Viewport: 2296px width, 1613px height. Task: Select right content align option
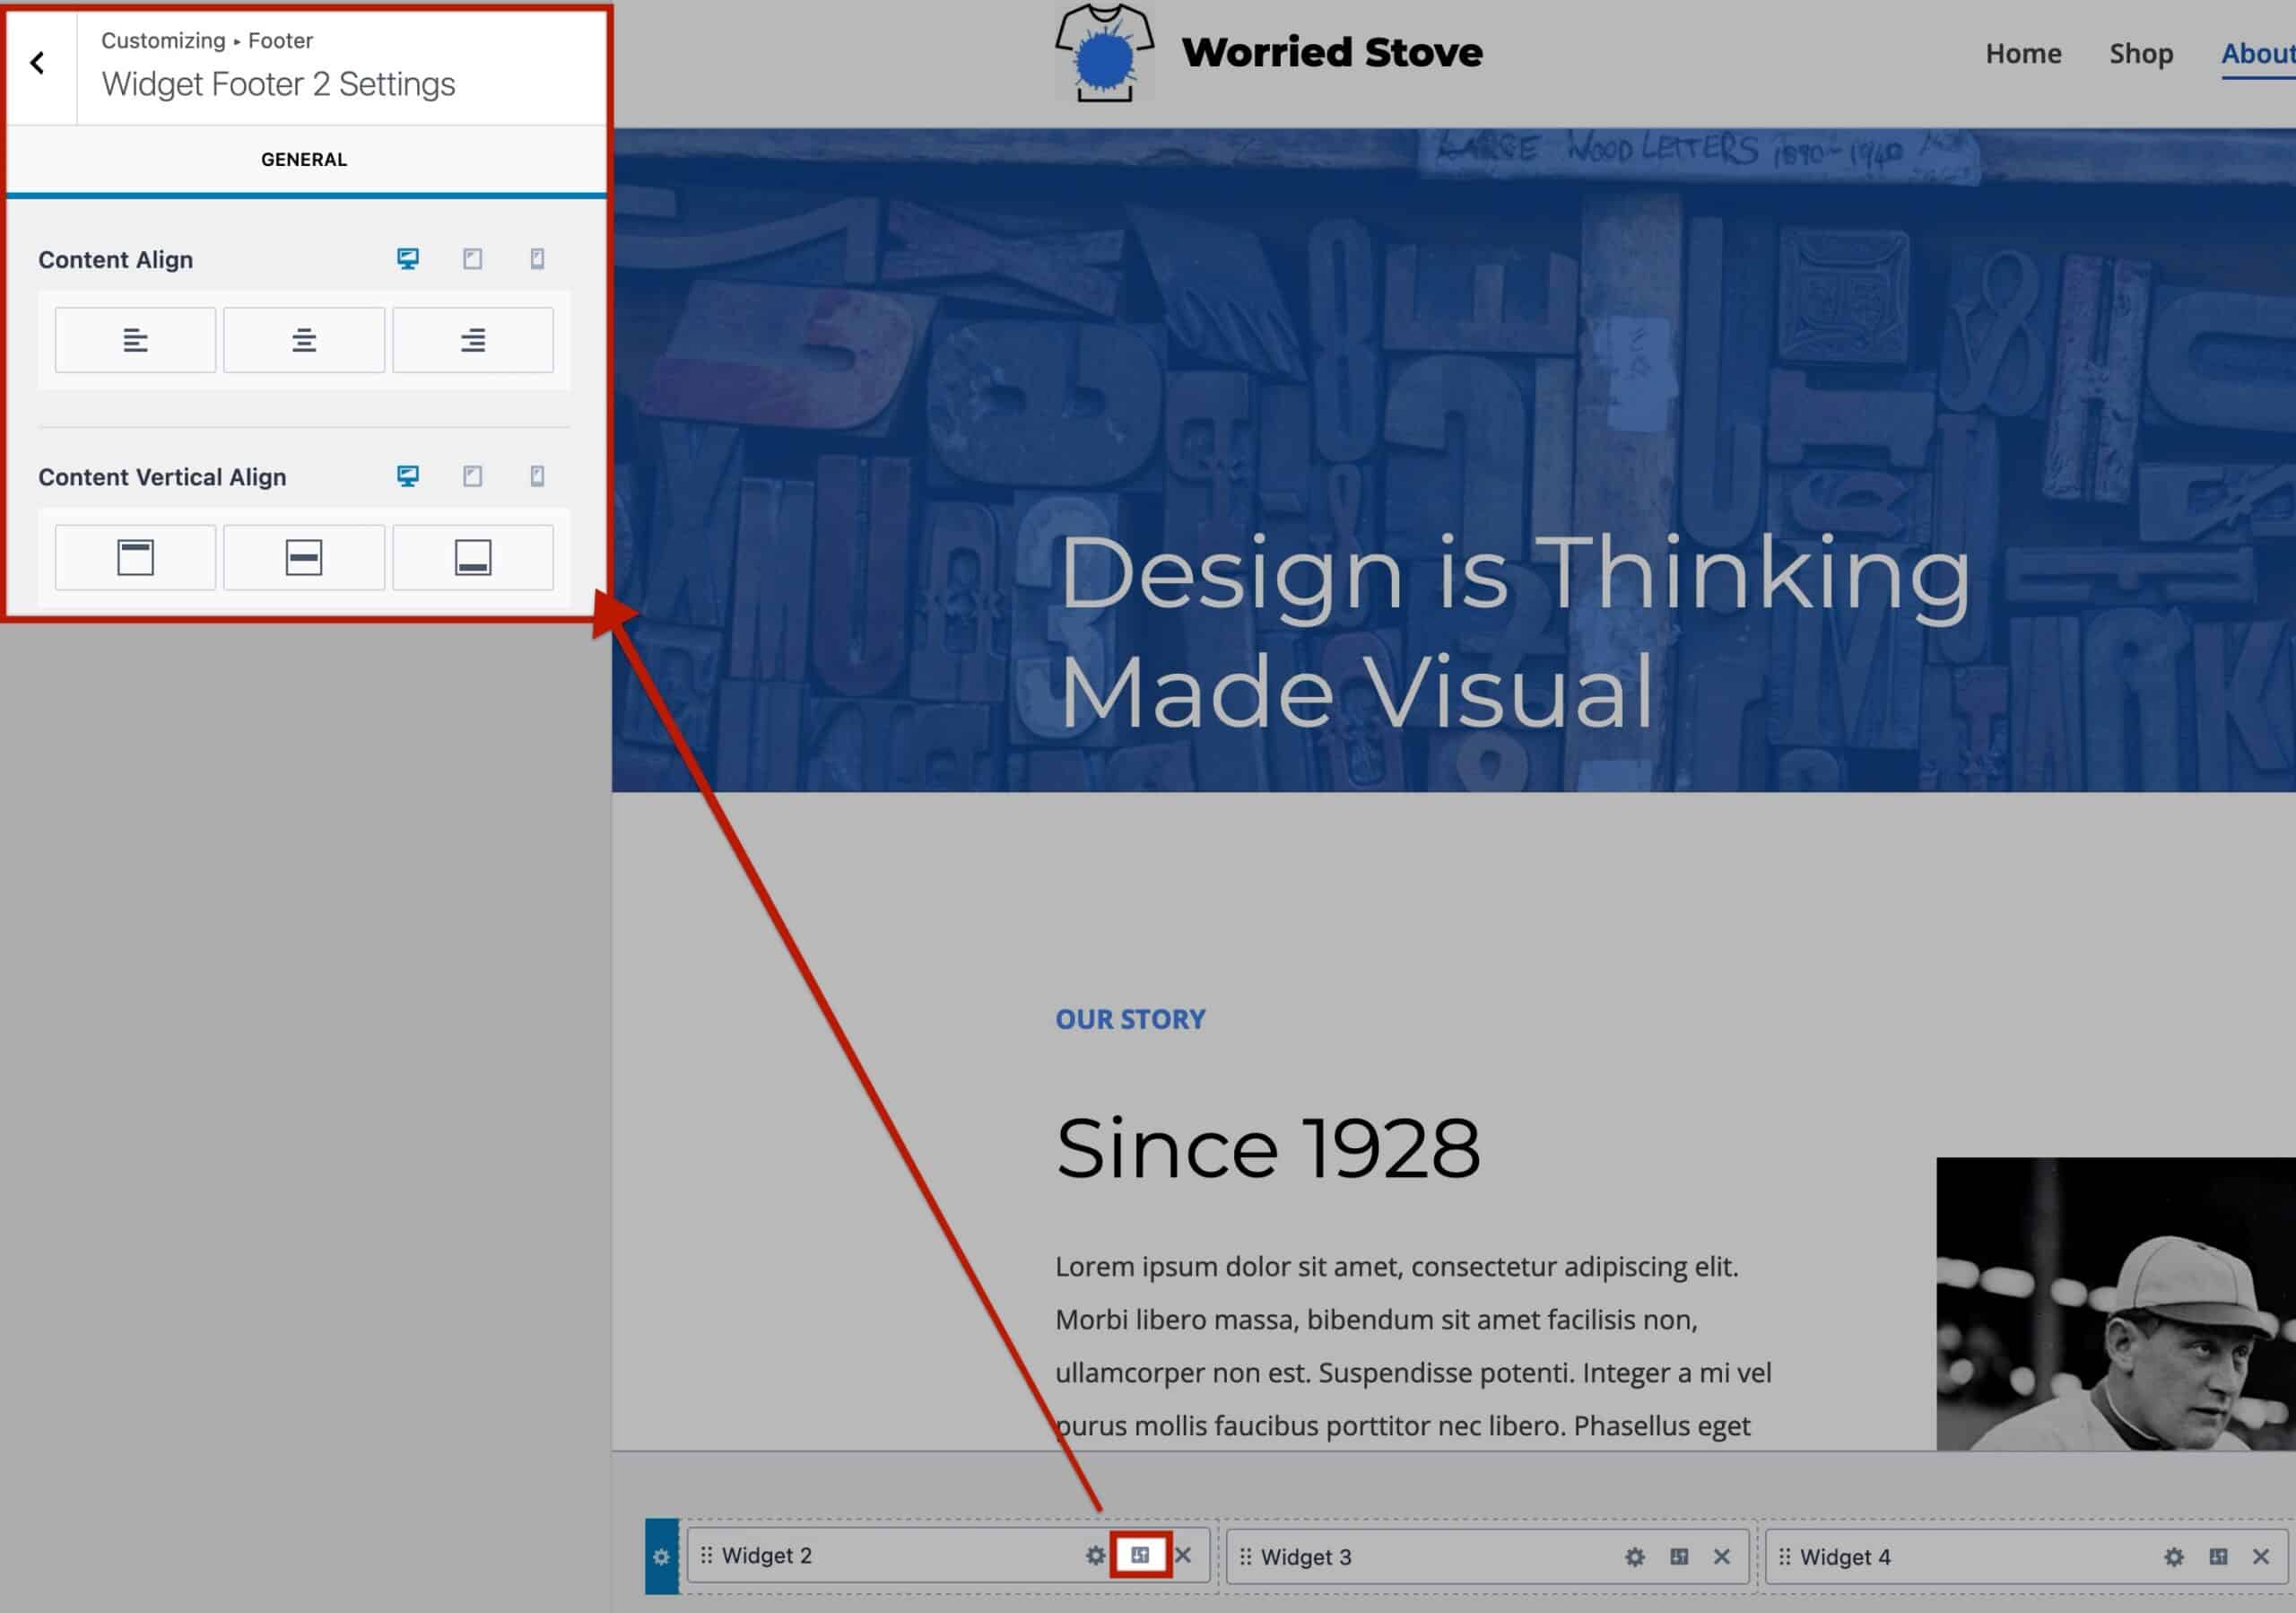(471, 340)
